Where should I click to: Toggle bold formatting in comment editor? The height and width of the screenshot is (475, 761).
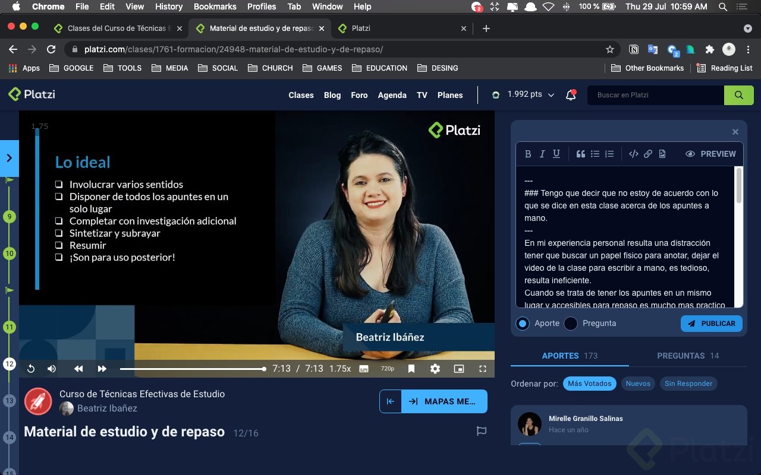(528, 154)
